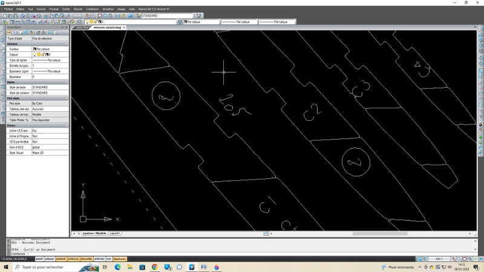
Task: Close the Inspecteur panel with its X
Action: (67, 27)
